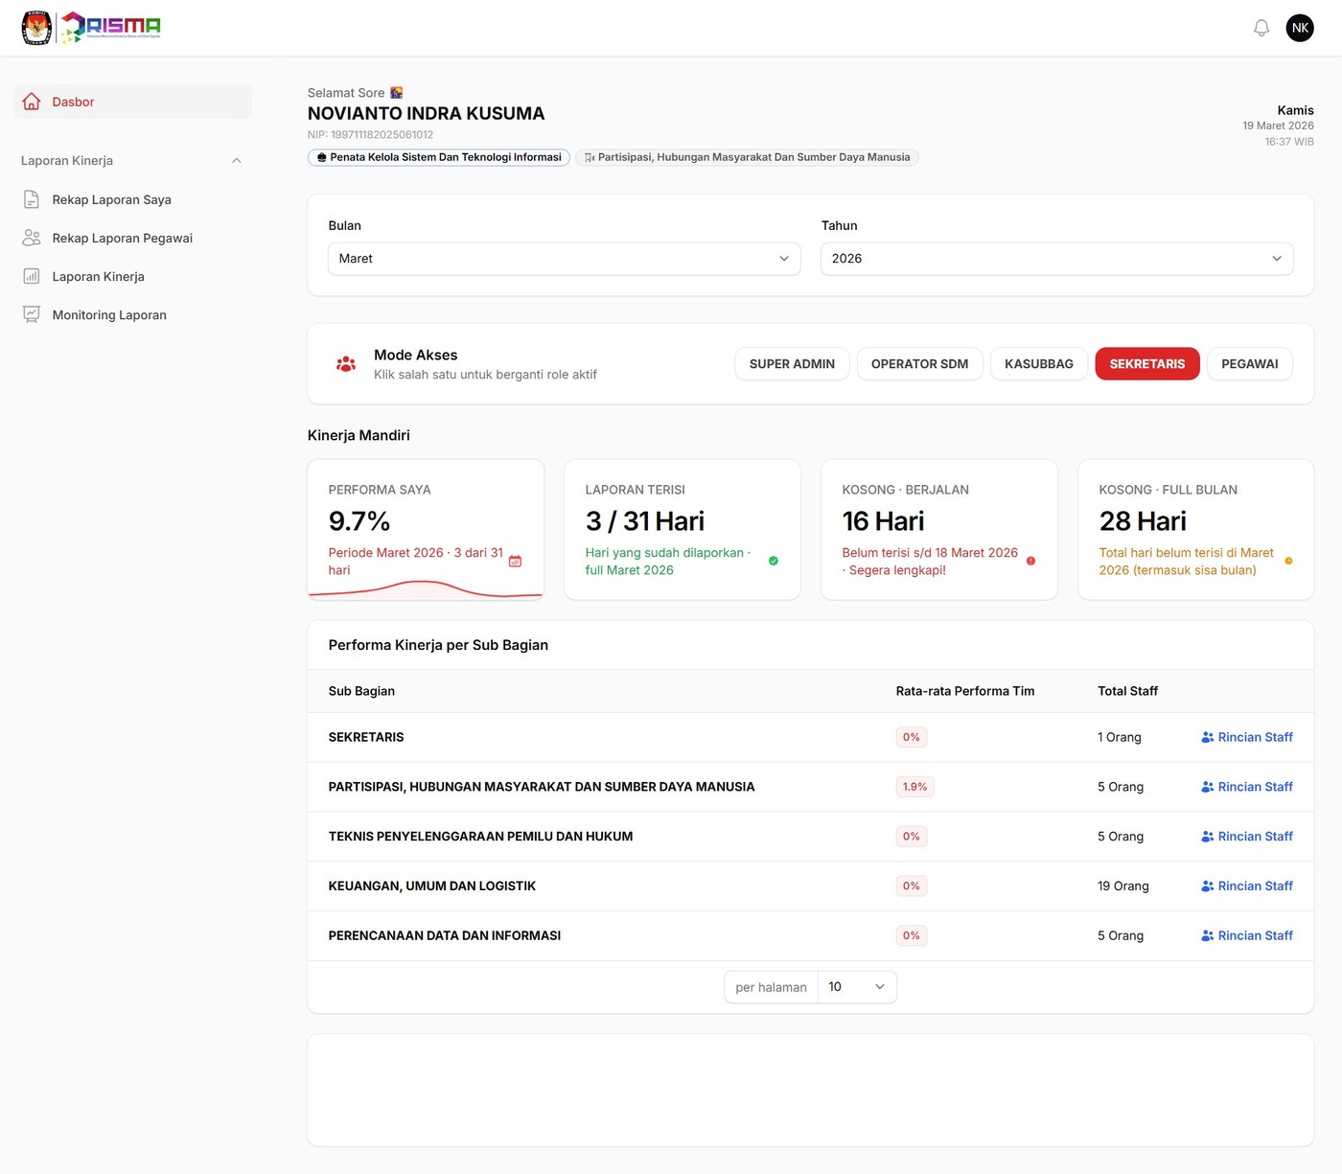Image resolution: width=1342 pixels, height=1174 pixels.
Task: Click the Dasbor home icon
Action: (32, 102)
